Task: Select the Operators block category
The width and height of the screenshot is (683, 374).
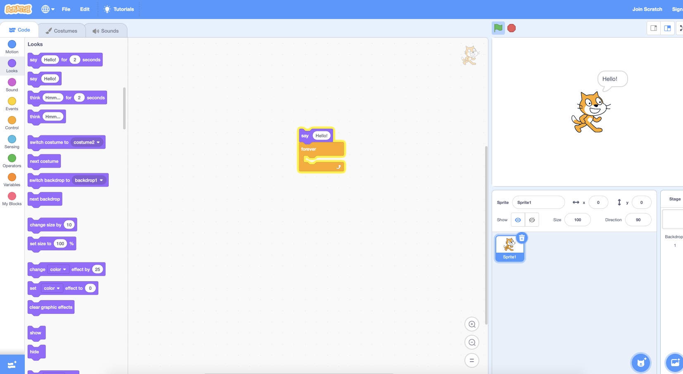Action: (x=12, y=161)
